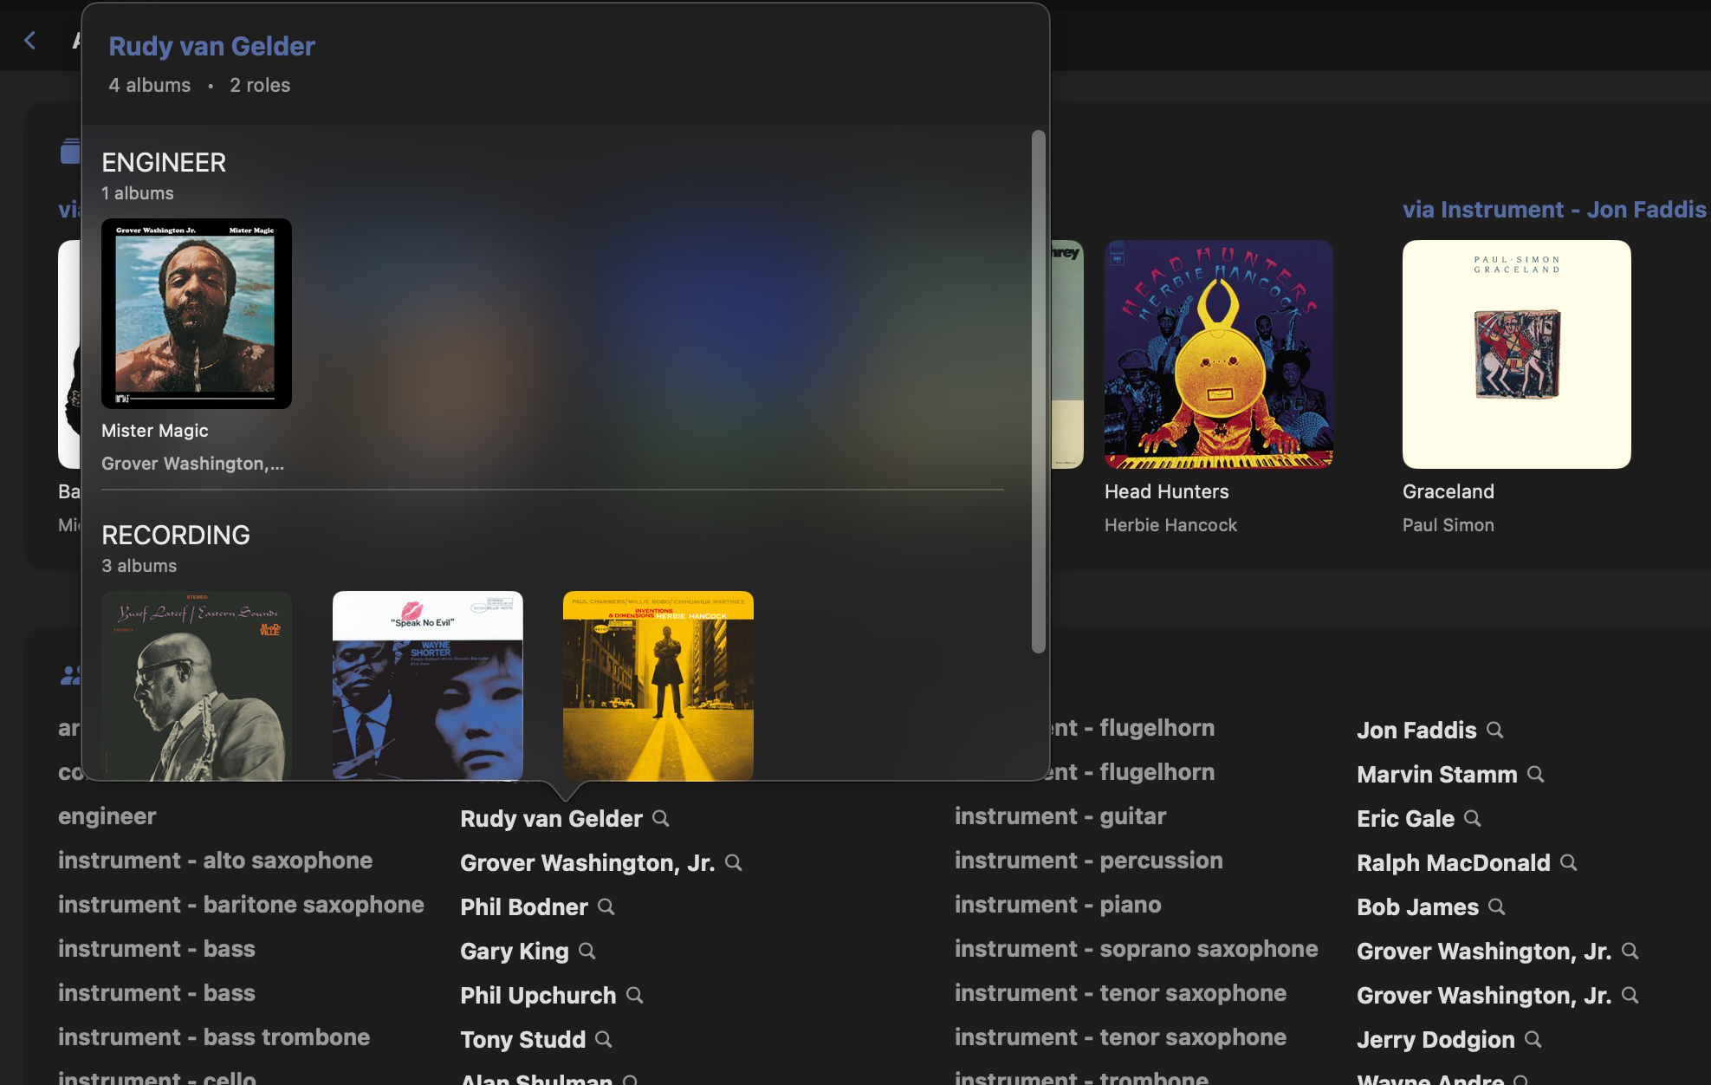The width and height of the screenshot is (1711, 1085).
Task: Click instrument - alto saxophone label
Action: (215, 860)
